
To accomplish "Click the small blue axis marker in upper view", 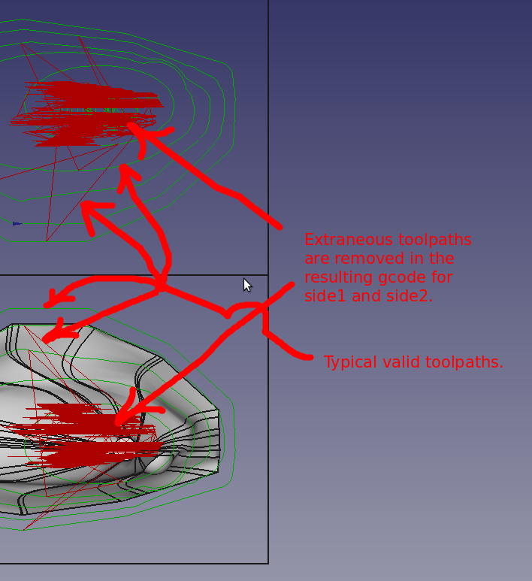I will tap(17, 223).
